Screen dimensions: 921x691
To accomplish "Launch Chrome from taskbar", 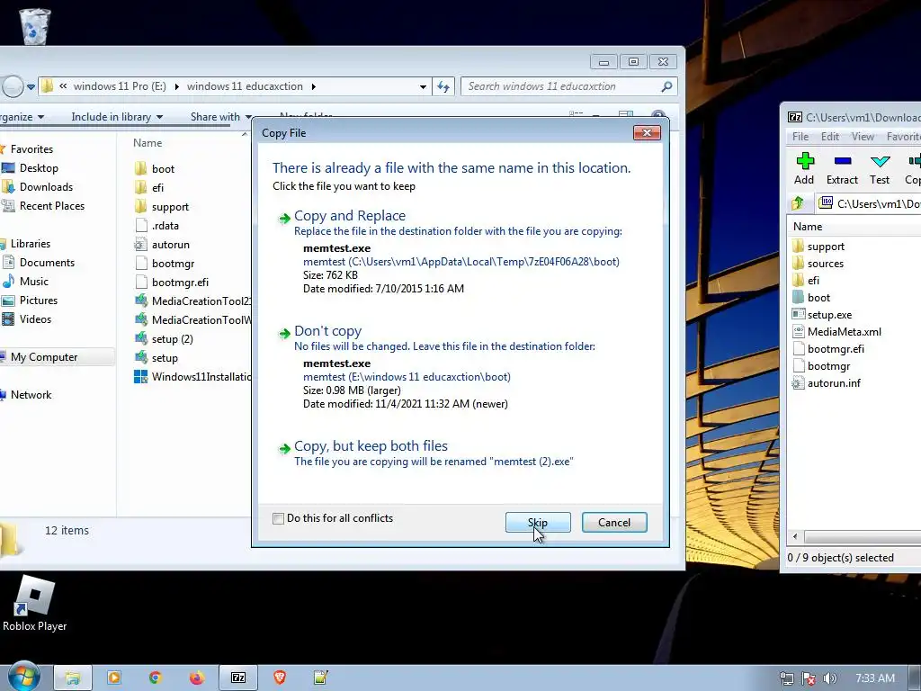I will [155, 678].
